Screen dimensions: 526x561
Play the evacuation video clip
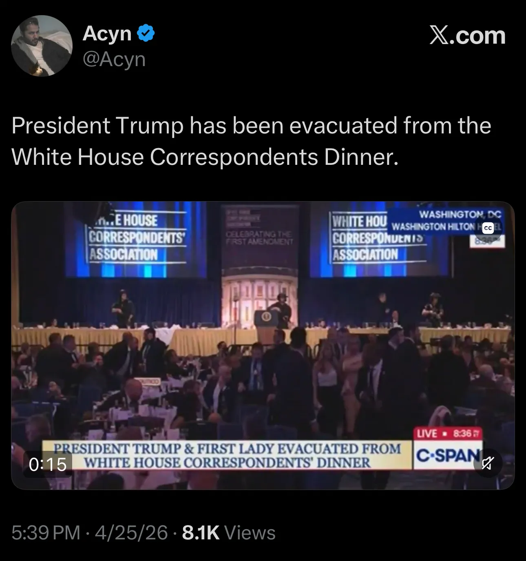click(263, 346)
